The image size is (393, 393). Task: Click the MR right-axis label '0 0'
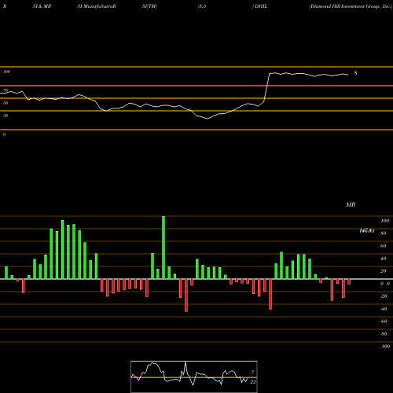pos(385,284)
